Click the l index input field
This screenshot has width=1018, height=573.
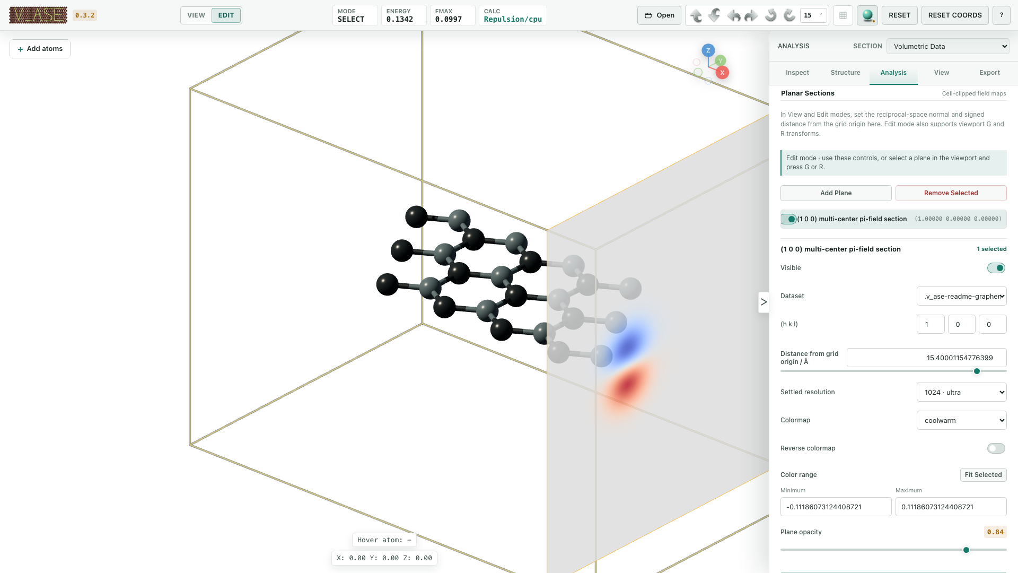[x=993, y=324]
